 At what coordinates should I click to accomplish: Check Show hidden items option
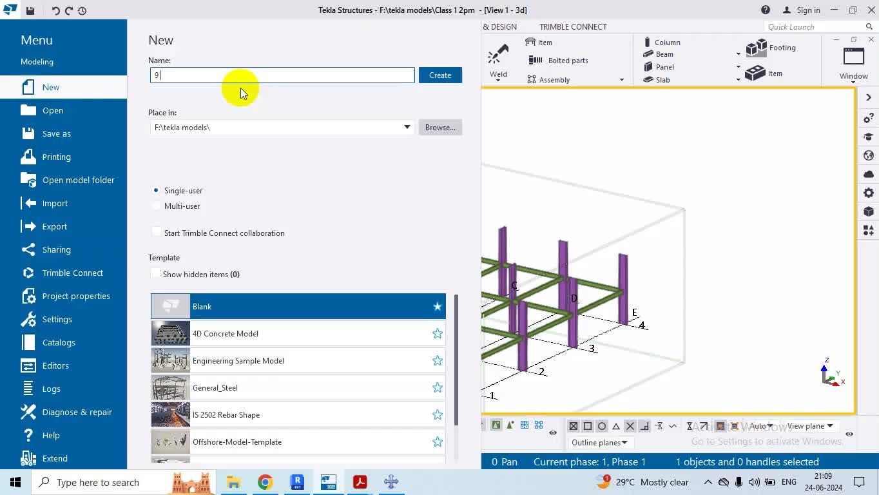(x=155, y=274)
